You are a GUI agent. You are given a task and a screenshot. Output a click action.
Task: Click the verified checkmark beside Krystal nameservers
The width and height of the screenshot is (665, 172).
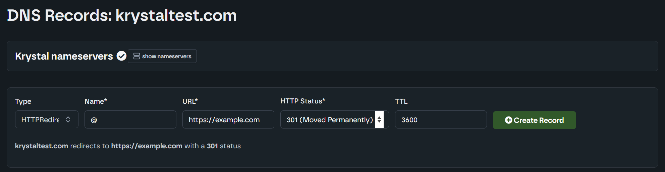(x=121, y=56)
